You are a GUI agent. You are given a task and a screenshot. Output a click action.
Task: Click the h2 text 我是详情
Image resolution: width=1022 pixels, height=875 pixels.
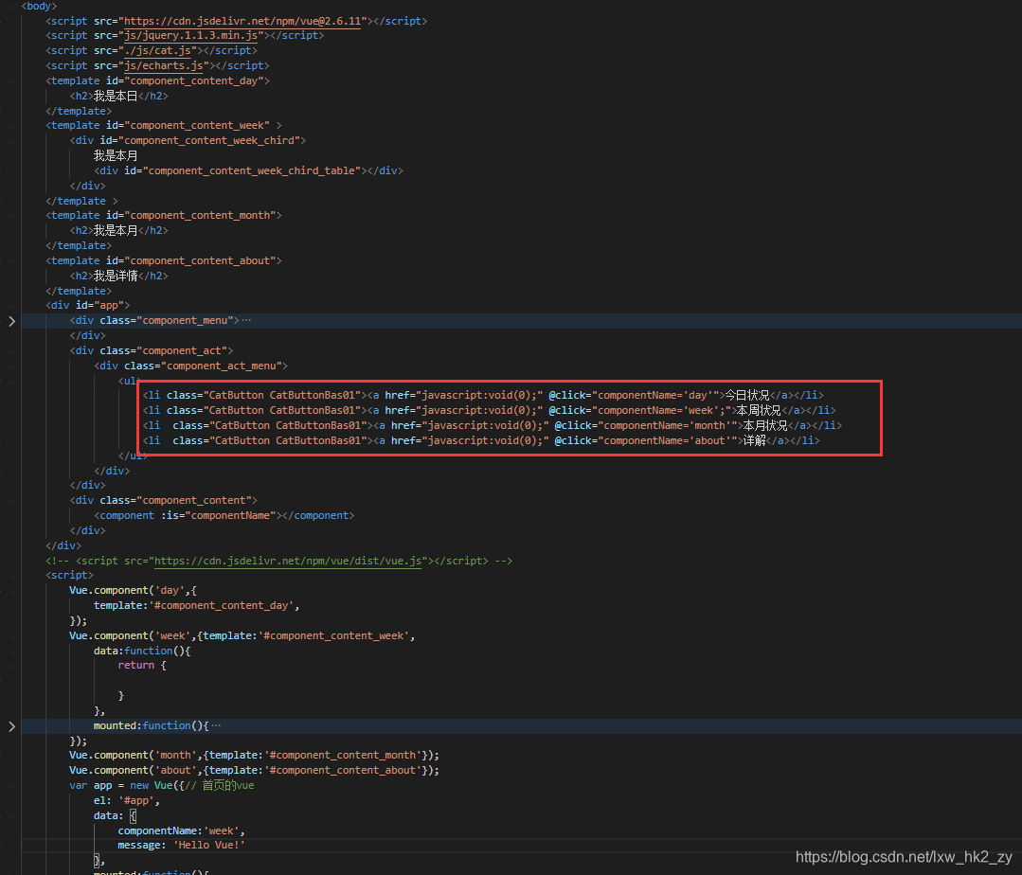pyautogui.click(x=116, y=276)
